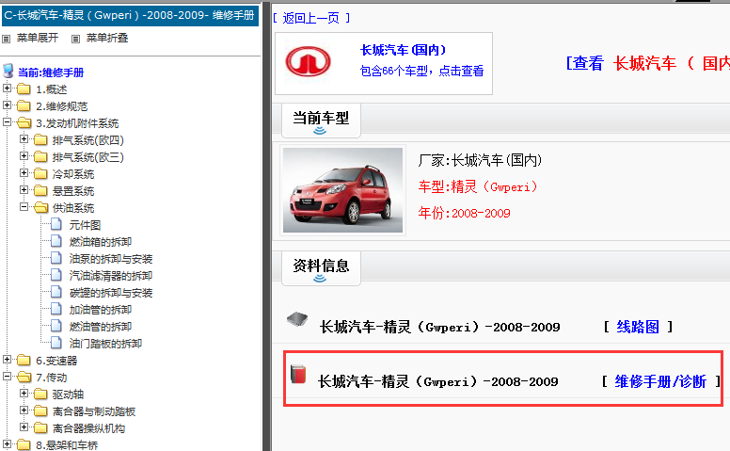Click 包含66个车型,点击查看 link

tap(421, 71)
